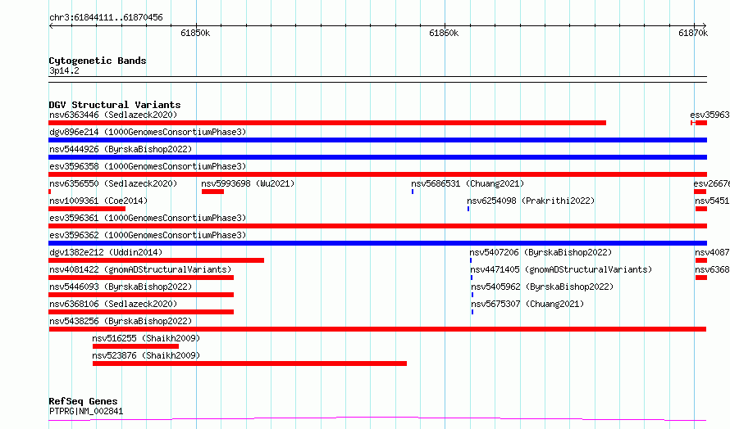The width and height of the screenshot is (730, 429).
Task: Open the nsv5405962 (ByrskaBishop2022) variant label
Action: pos(542,287)
